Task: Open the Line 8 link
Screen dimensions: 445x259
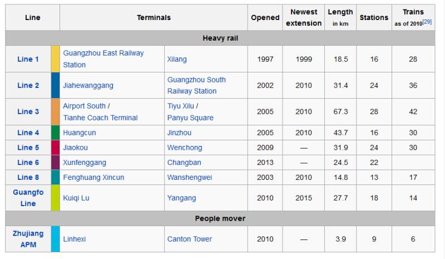Action: [x=28, y=178]
